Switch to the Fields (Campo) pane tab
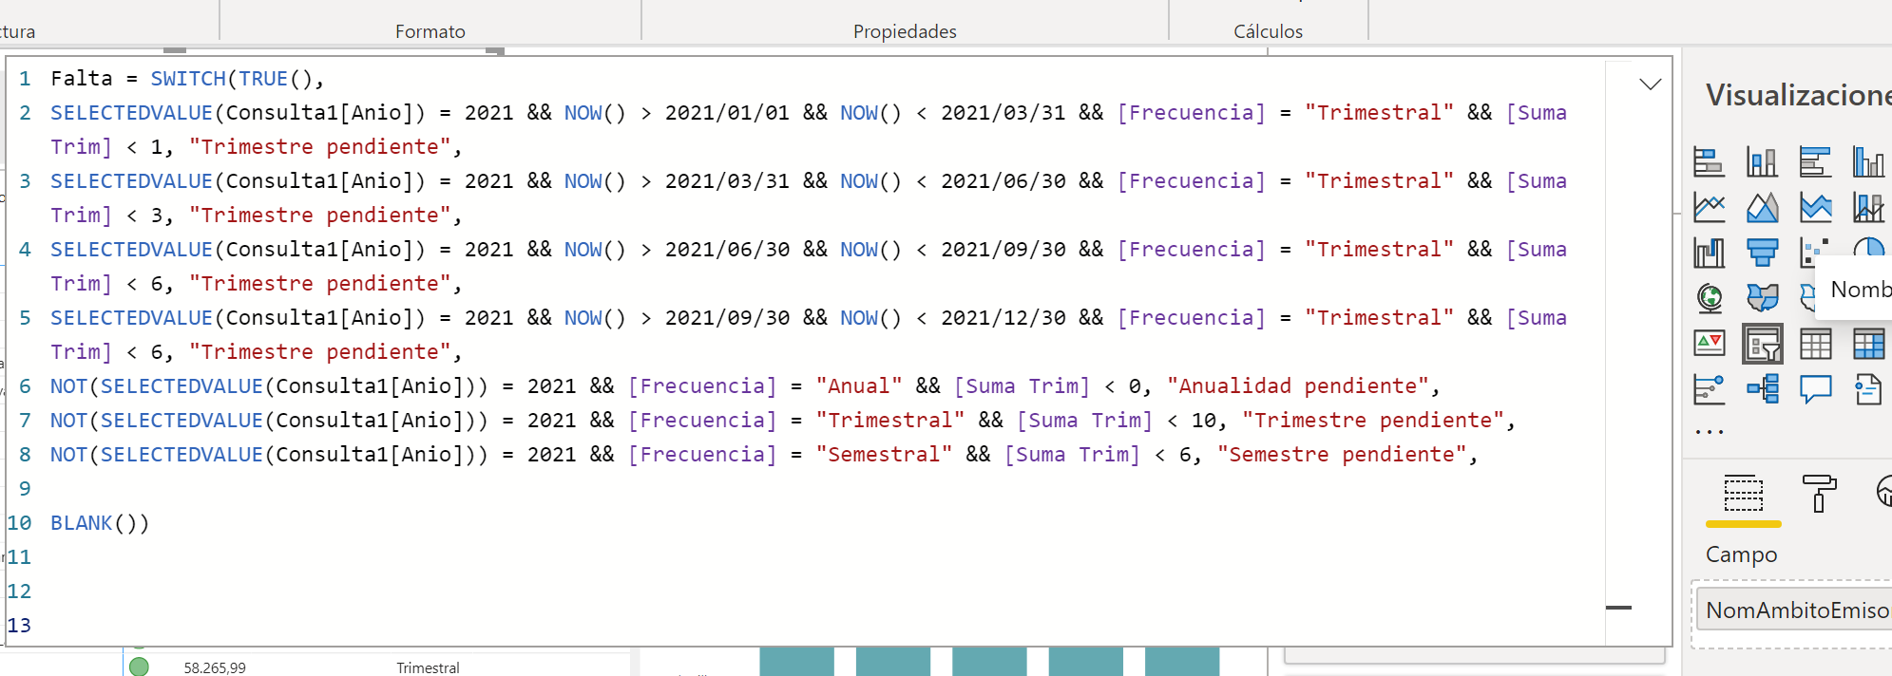Image resolution: width=1892 pixels, height=676 pixels. point(1743,494)
